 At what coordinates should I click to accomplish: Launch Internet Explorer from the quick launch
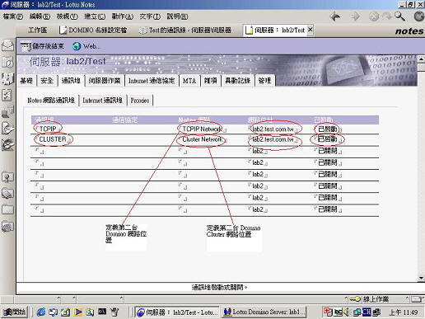tap(41, 312)
